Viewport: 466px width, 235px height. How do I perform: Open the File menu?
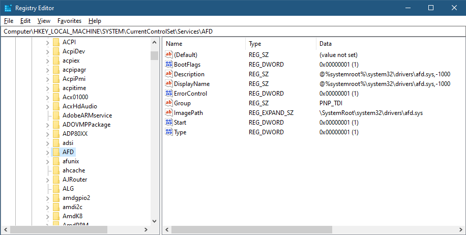click(x=9, y=21)
